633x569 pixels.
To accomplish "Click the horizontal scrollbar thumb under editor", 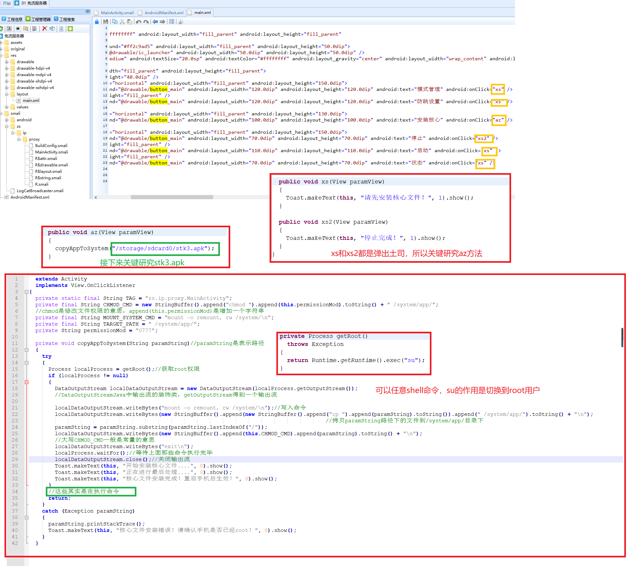I will [x=172, y=197].
